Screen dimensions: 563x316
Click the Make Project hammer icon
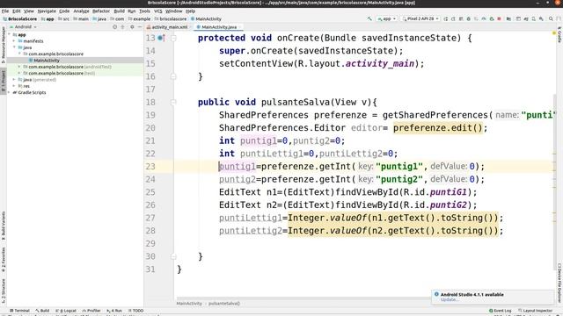(x=369, y=18)
